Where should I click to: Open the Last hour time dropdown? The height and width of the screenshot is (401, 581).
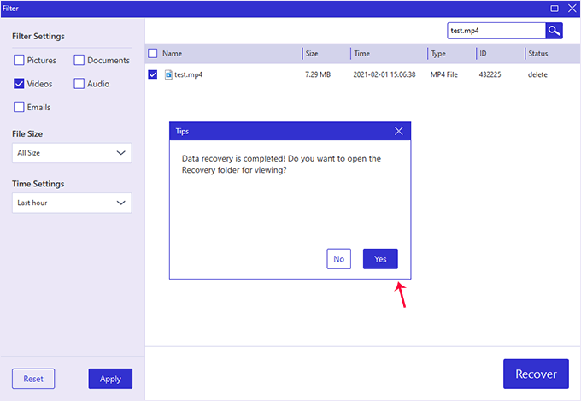[72, 203]
